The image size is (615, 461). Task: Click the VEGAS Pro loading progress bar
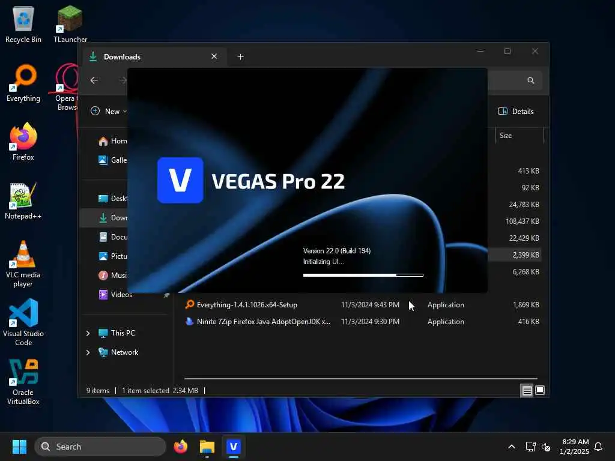coord(363,275)
